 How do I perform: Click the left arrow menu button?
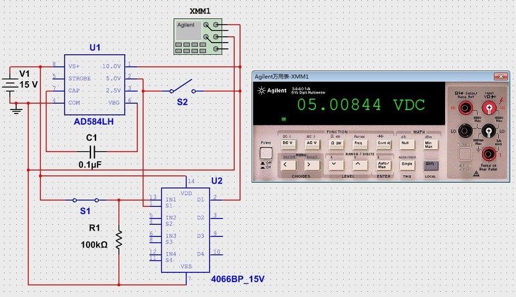click(284, 164)
